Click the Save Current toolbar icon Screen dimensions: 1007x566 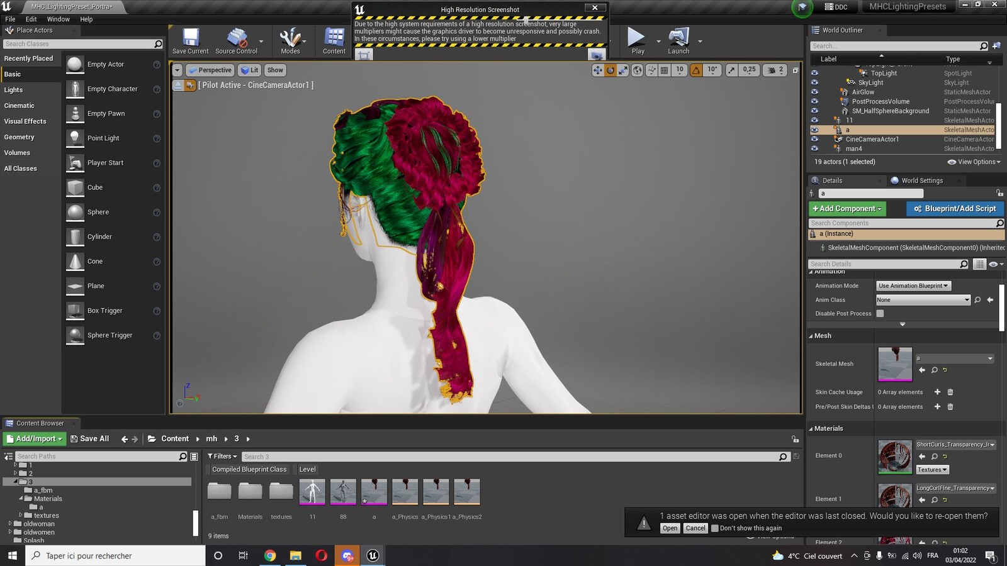point(190,41)
